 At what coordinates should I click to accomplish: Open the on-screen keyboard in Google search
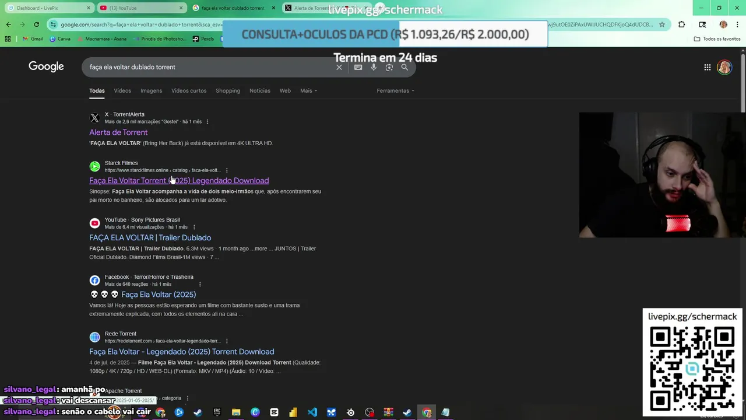tap(358, 67)
